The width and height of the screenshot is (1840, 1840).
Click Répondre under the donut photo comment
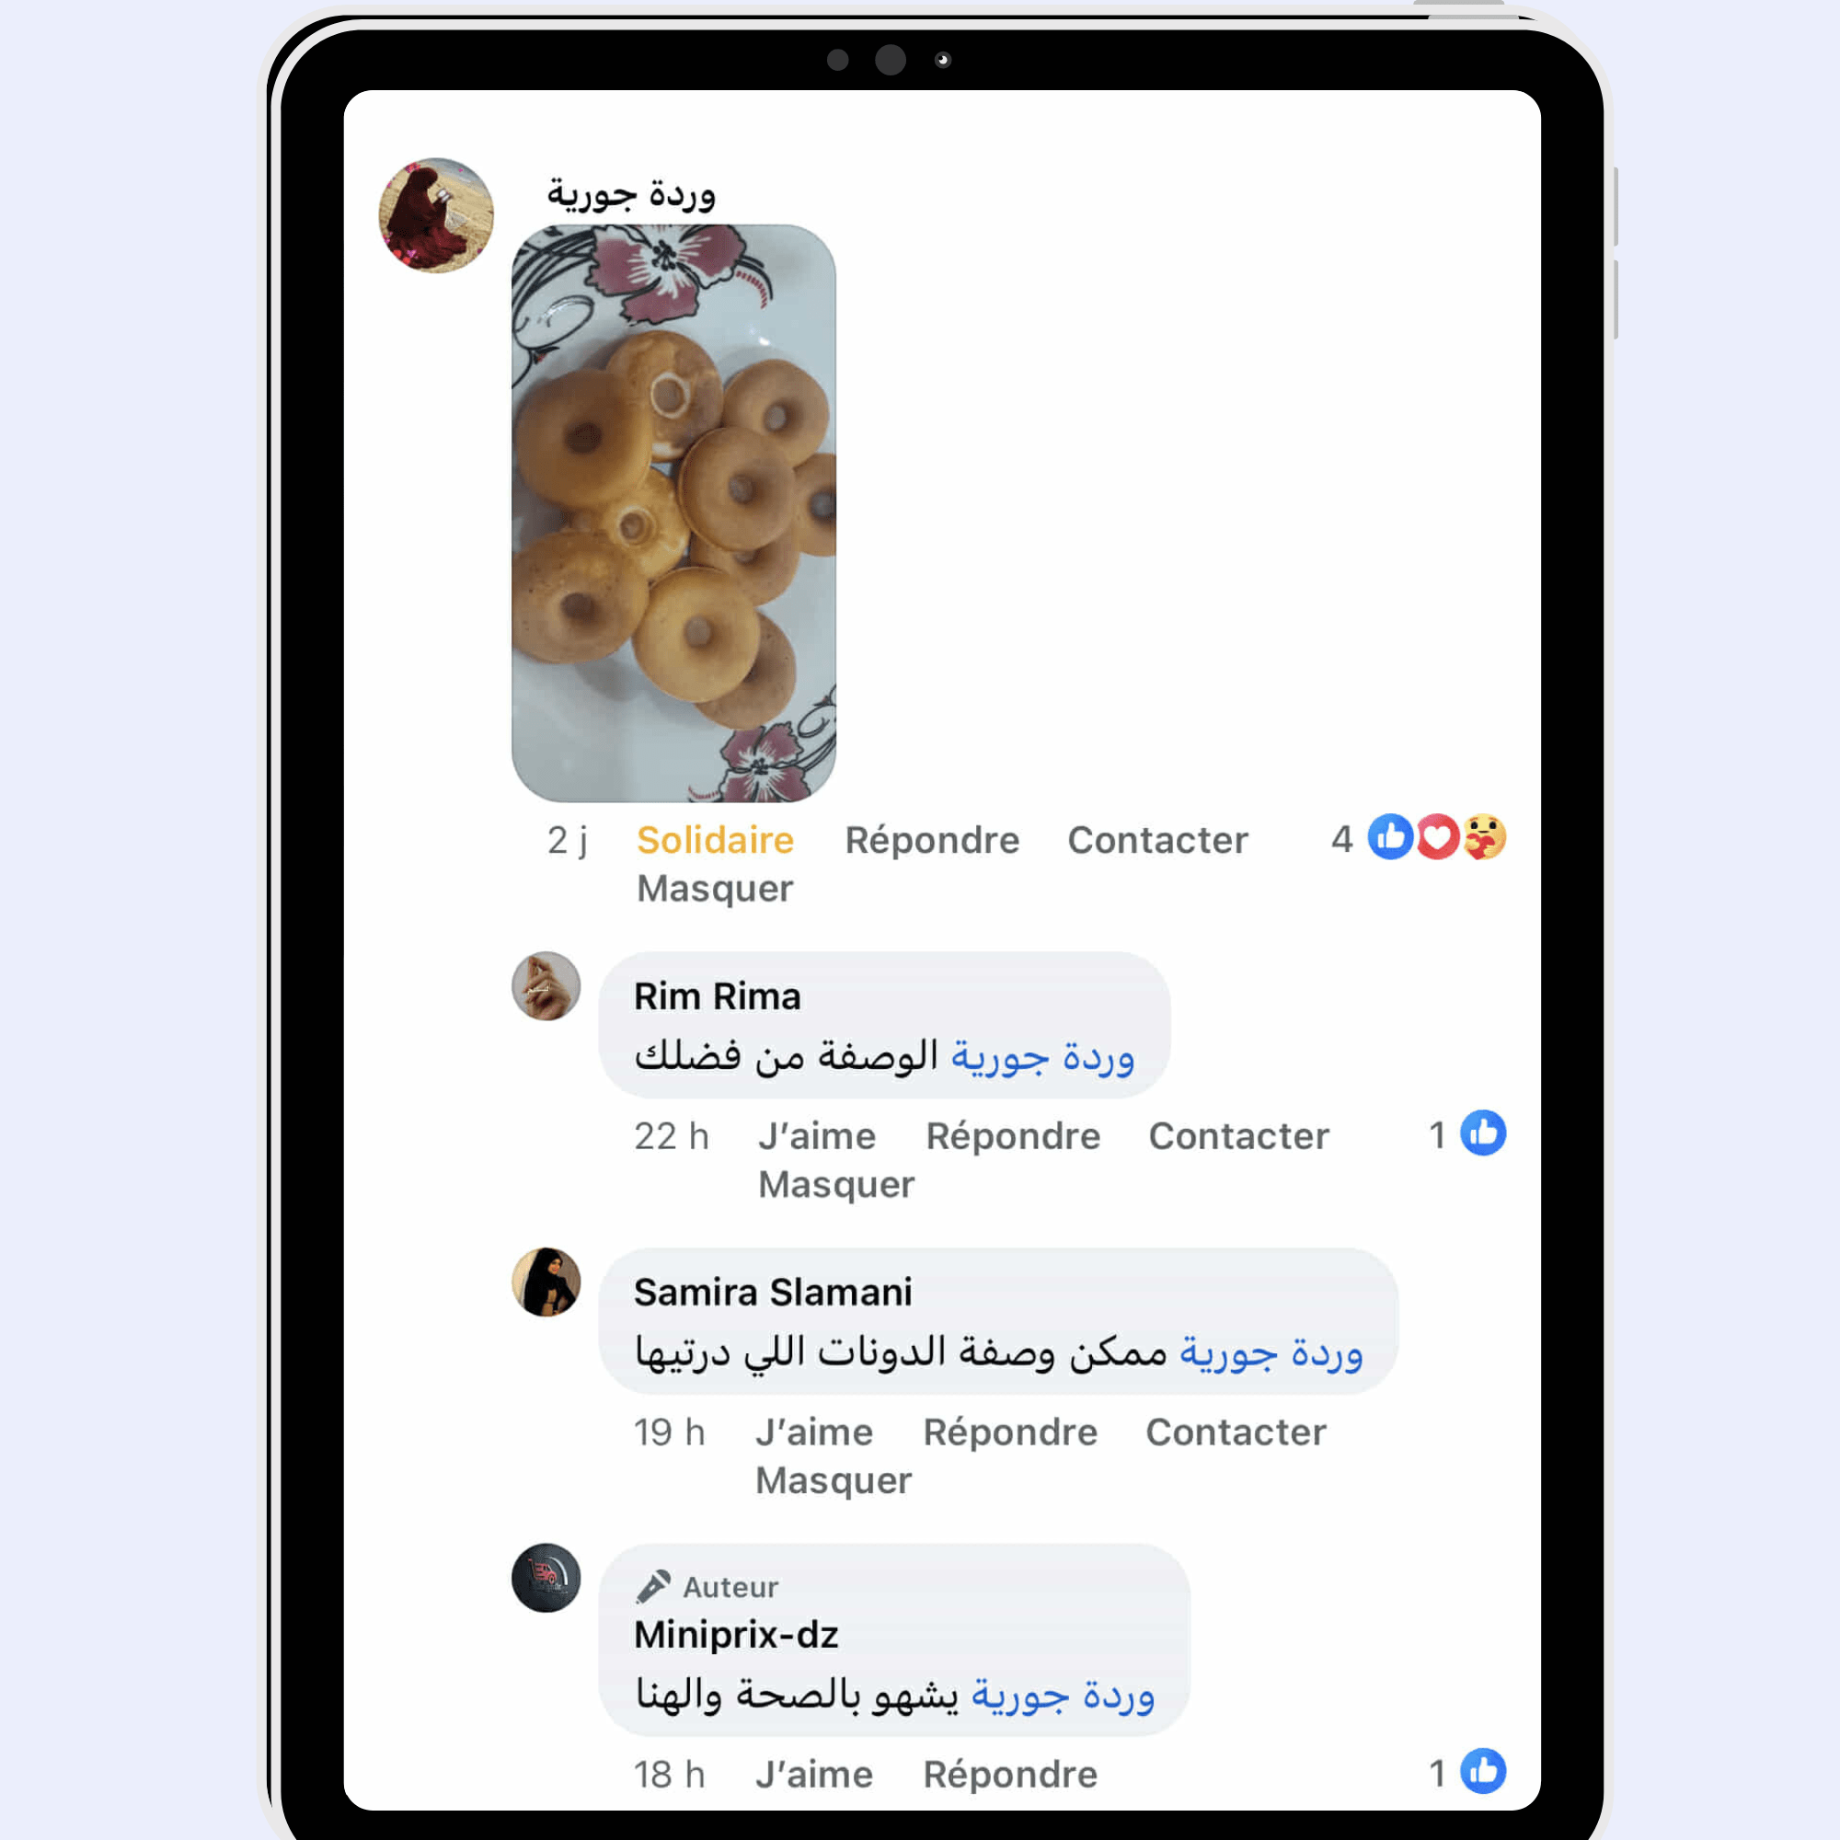coord(931,840)
